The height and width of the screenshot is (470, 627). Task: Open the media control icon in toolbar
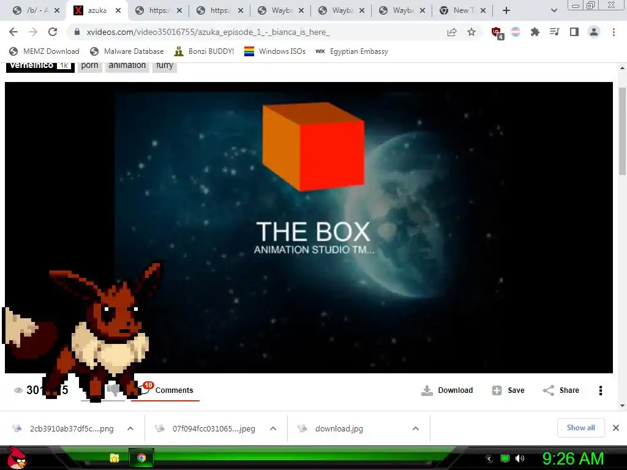pos(554,32)
